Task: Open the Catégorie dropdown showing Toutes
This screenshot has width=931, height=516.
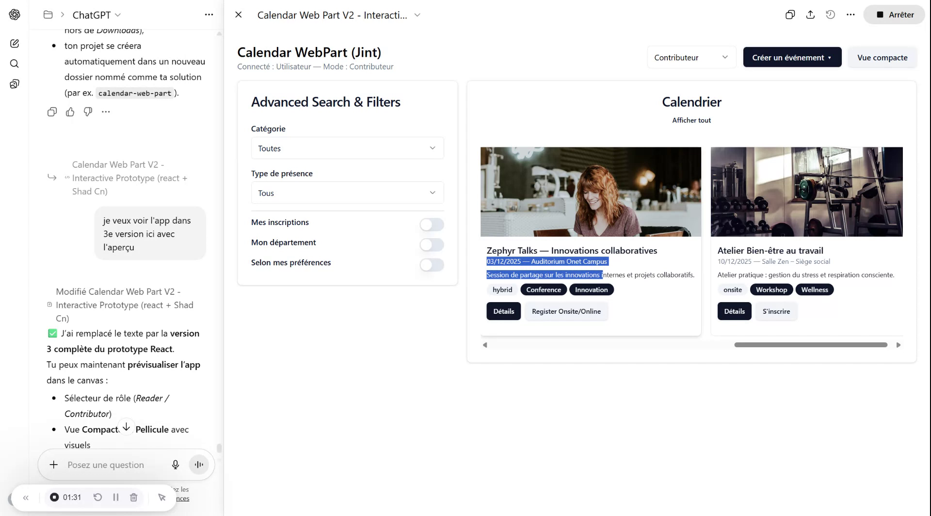Action: click(x=347, y=148)
